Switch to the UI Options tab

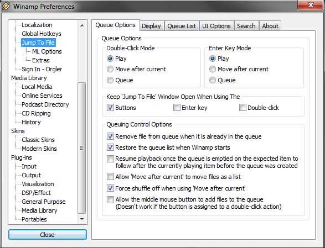click(x=216, y=26)
